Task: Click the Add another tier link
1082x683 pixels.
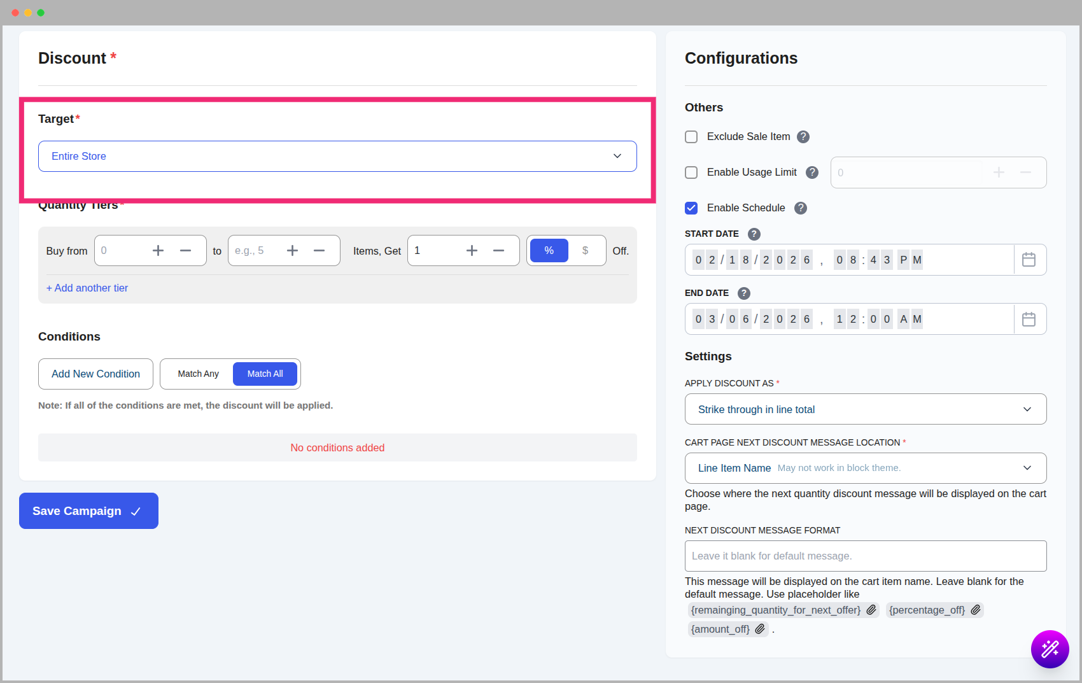Action: pyautogui.click(x=87, y=288)
